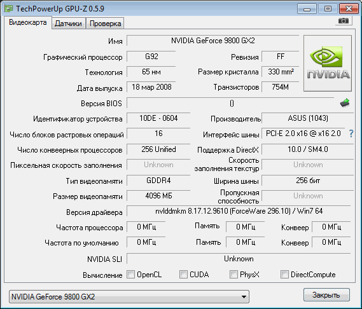The height and width of the screenshot is (309, 362).
Task: Click the transistors value 754M
Action: click(x=281, y=87)
